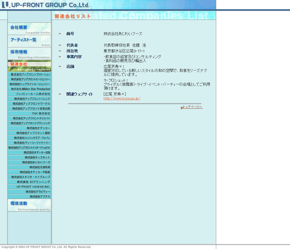Click company name 株式会社あじわいフーズ in details
The image size is (290, 249).
pos(123,34)
